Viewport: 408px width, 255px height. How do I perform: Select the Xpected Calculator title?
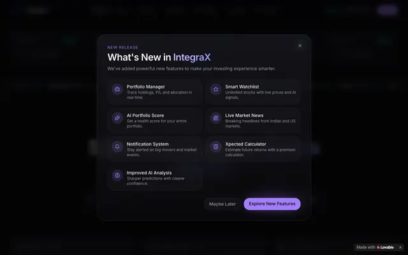point(245,144)
